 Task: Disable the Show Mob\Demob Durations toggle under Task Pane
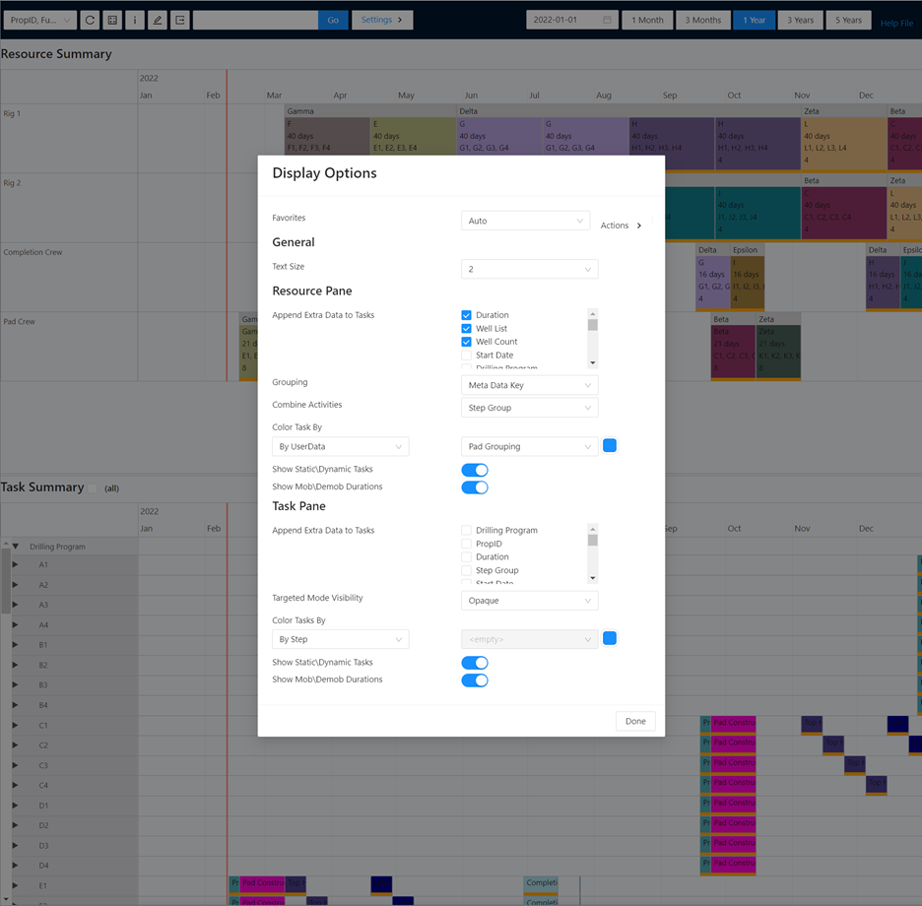(x=474, y=679)
